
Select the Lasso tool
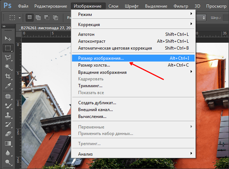[x=8, y=57]
